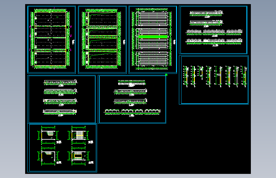Select the plan sheet with green diagonal lines
This screenshot has height=178, width=276.
pos(102,40)
